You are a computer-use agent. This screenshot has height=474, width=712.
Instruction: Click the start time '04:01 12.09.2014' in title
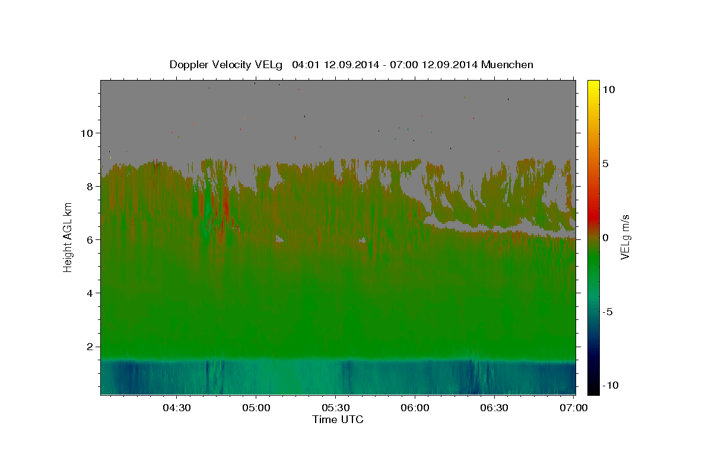pos(335,65)
